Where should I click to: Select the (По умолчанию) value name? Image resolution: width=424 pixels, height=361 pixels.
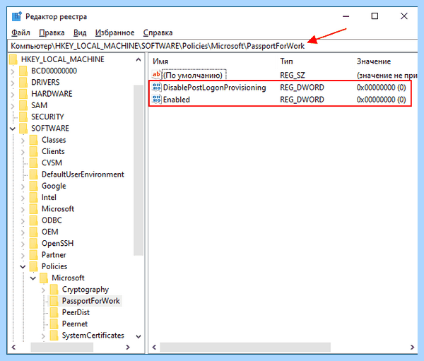click(193, 75)
